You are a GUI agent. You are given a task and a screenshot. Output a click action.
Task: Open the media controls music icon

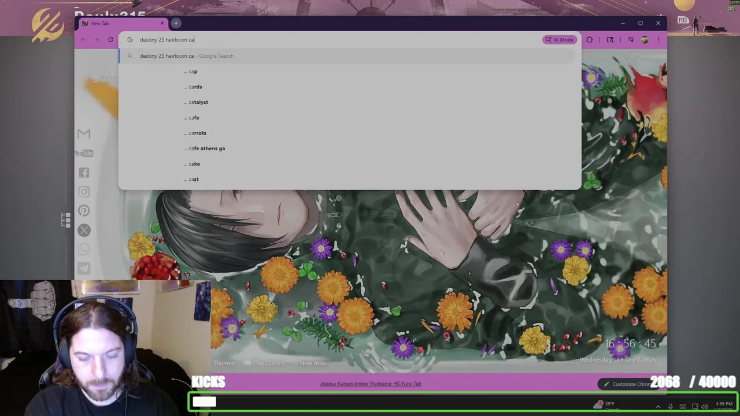pos(631,40)
